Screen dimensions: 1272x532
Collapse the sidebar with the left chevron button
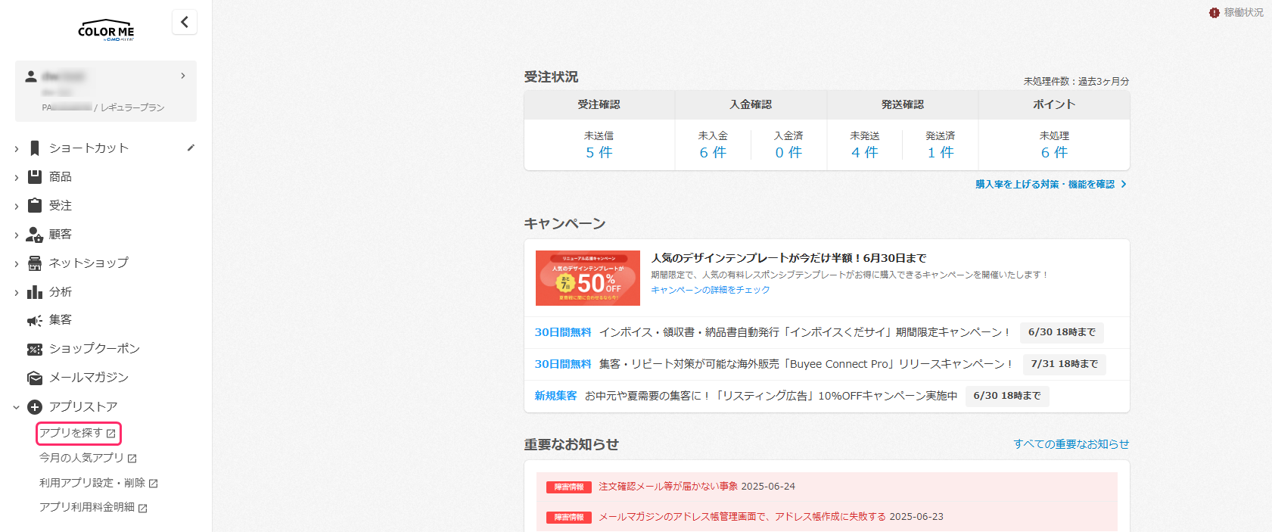coord(185,22)
